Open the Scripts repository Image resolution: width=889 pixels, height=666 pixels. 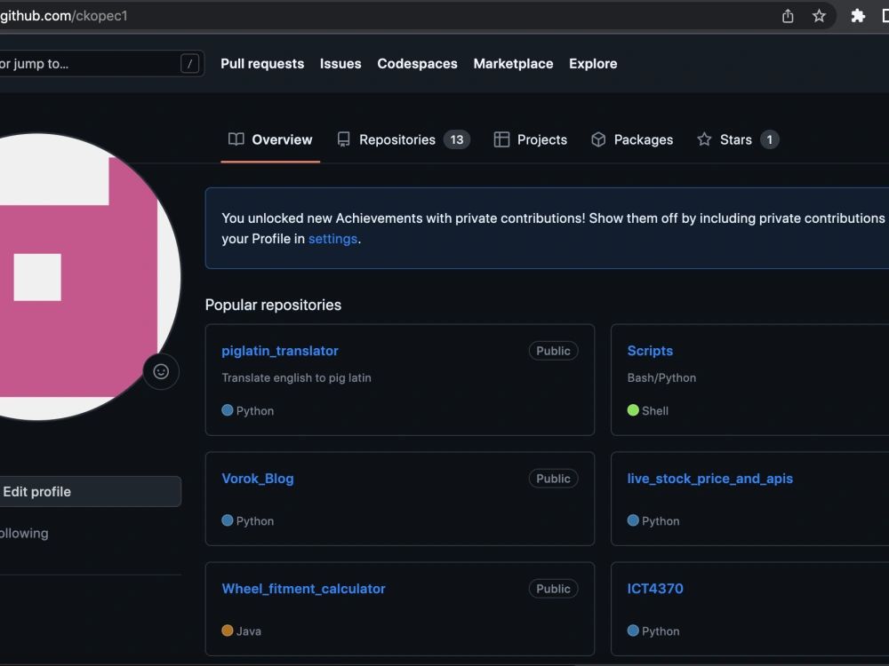(x=650, y=351)
